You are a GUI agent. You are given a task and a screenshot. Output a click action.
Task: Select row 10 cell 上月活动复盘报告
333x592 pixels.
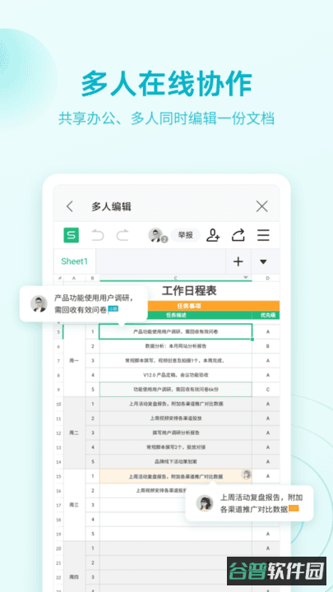coord(176,404)
